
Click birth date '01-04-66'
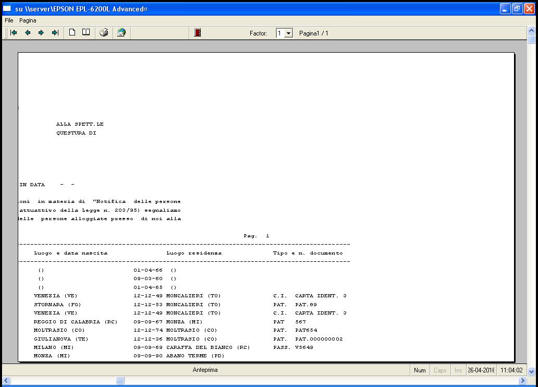coord(148,270)
